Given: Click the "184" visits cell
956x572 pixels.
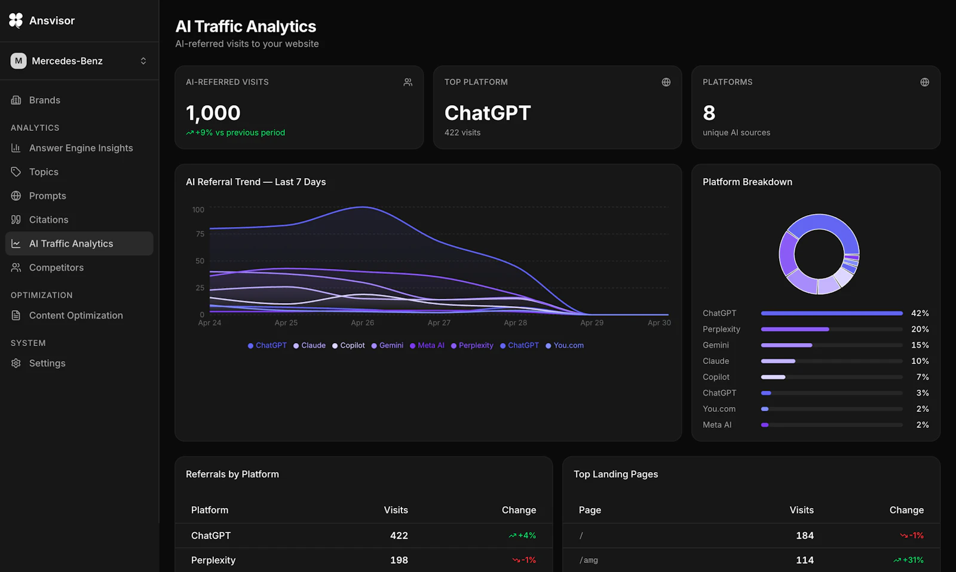Looking at the screenshot, I should [805, 536].
